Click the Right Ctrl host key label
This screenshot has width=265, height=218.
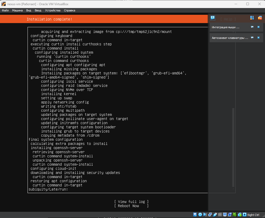click(x=253, y=215)
